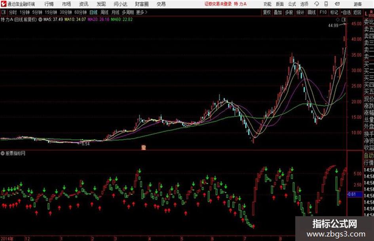Add stock via the 自选 button

coord(346,12)
